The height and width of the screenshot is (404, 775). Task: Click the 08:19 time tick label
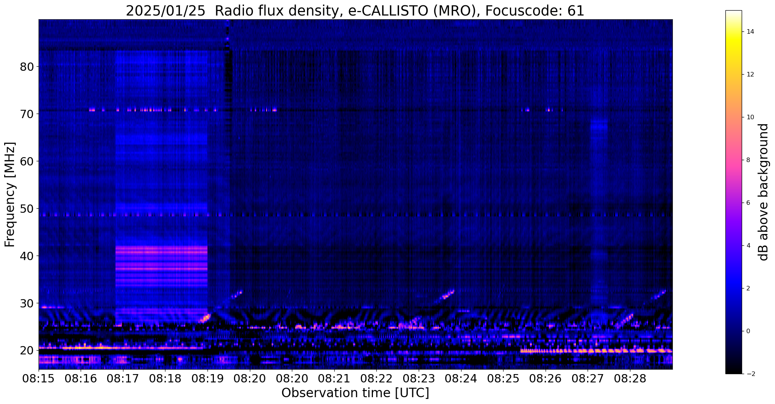(x=207, y=379)
